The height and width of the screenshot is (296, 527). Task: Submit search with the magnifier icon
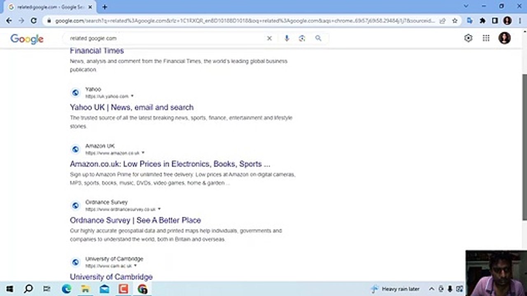[318, 38]
